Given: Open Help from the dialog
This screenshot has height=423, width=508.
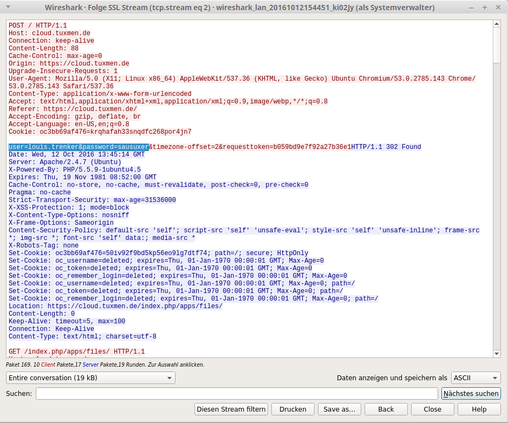Looking at the screenshot, I should click(x=479, y=409).
